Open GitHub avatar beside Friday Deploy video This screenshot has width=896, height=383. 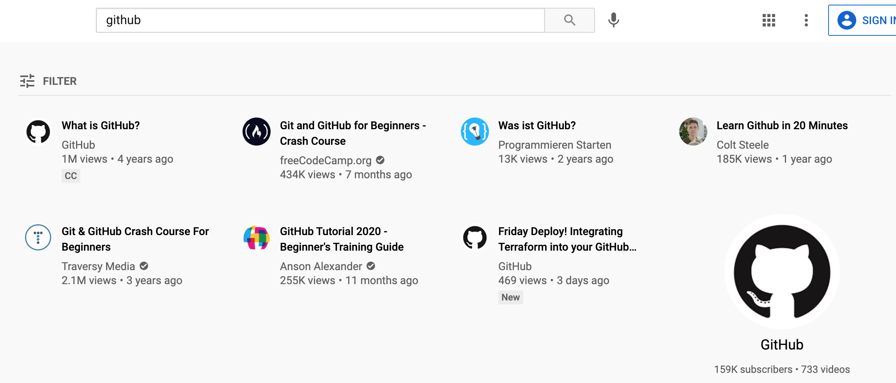tap(475, 237)
